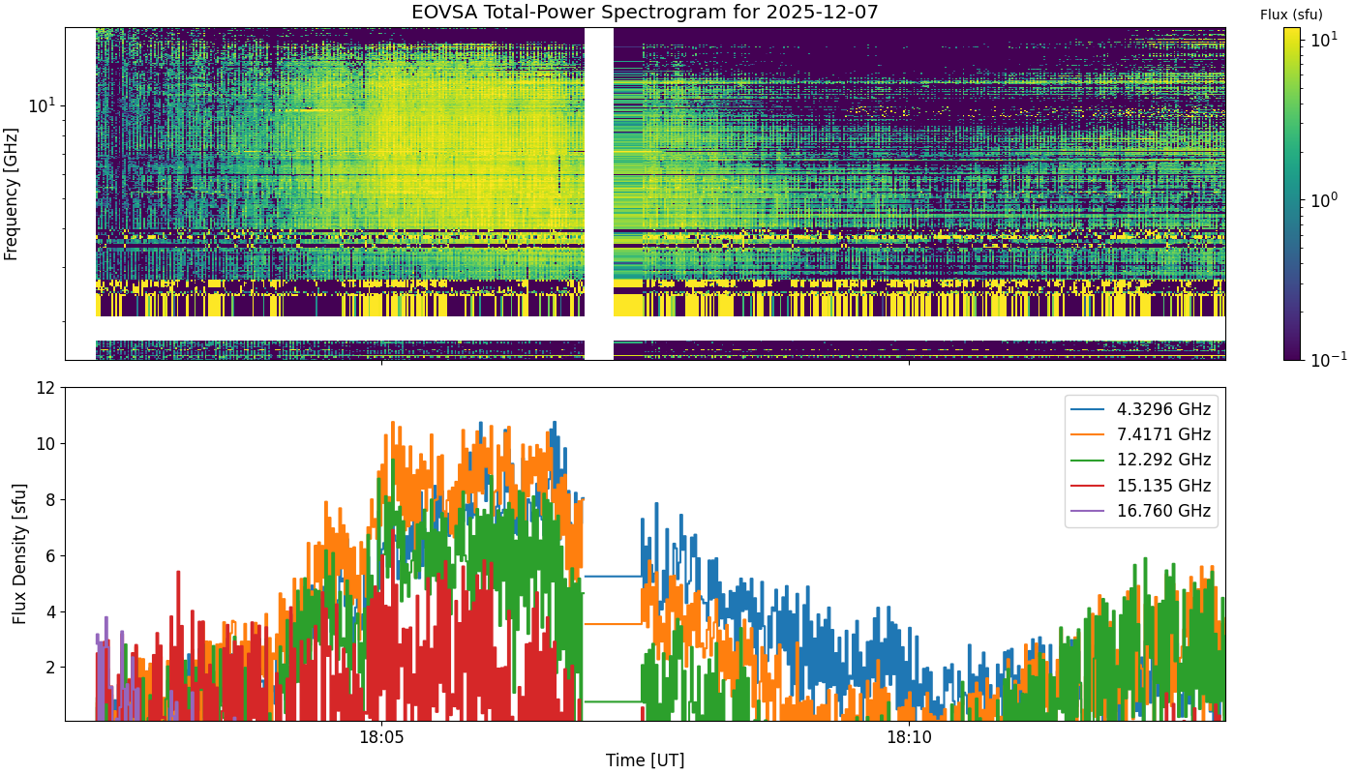This screenshot has width=1355, height=774.
Task: Click the Time [UT] axis label
Action: [x=645, y=760]
